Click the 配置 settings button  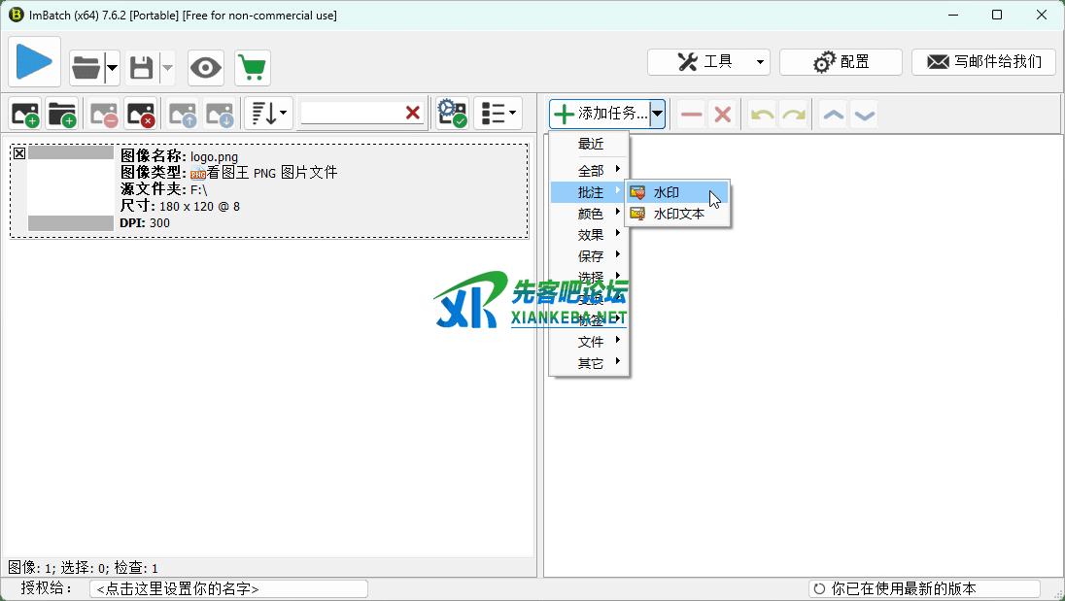[841, 62]
